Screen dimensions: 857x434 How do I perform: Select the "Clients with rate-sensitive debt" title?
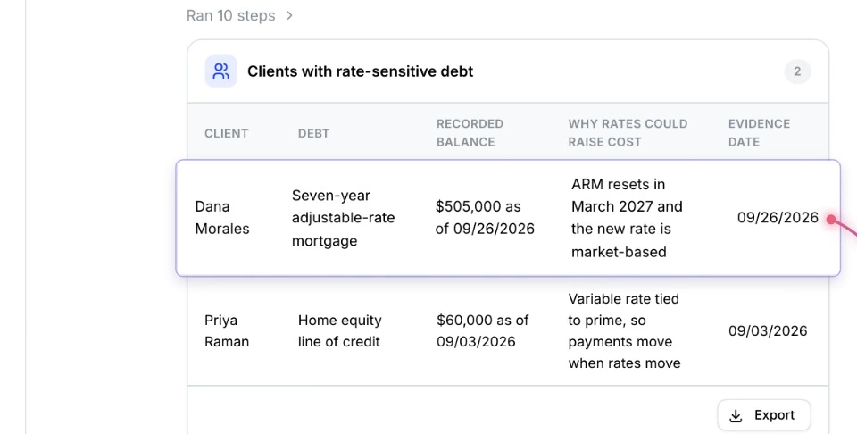coord(360,71)
